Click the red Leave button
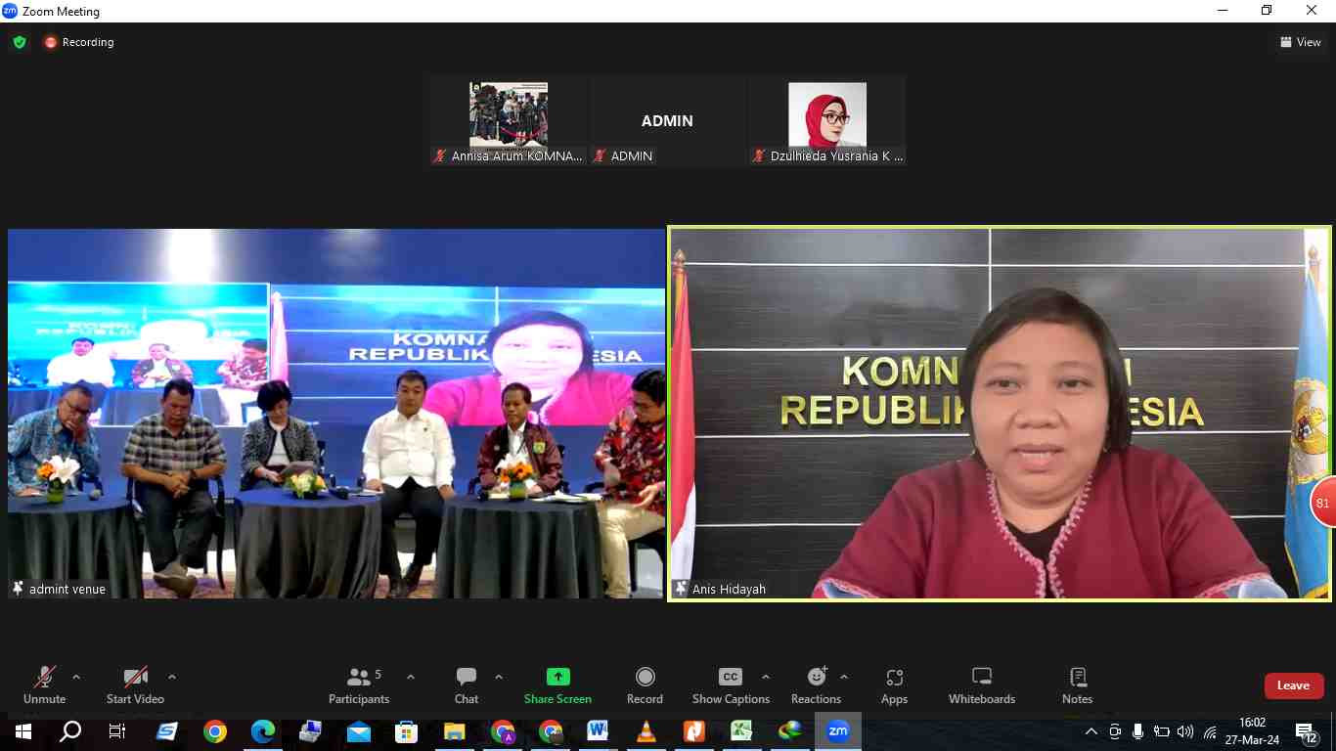 (1294, 685)
